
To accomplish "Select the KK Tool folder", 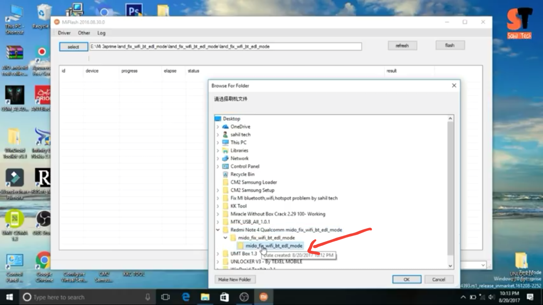I will pos(238,206).
